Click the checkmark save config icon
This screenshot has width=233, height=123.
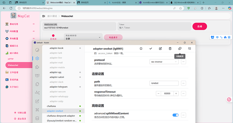click(x=151, y=49)
